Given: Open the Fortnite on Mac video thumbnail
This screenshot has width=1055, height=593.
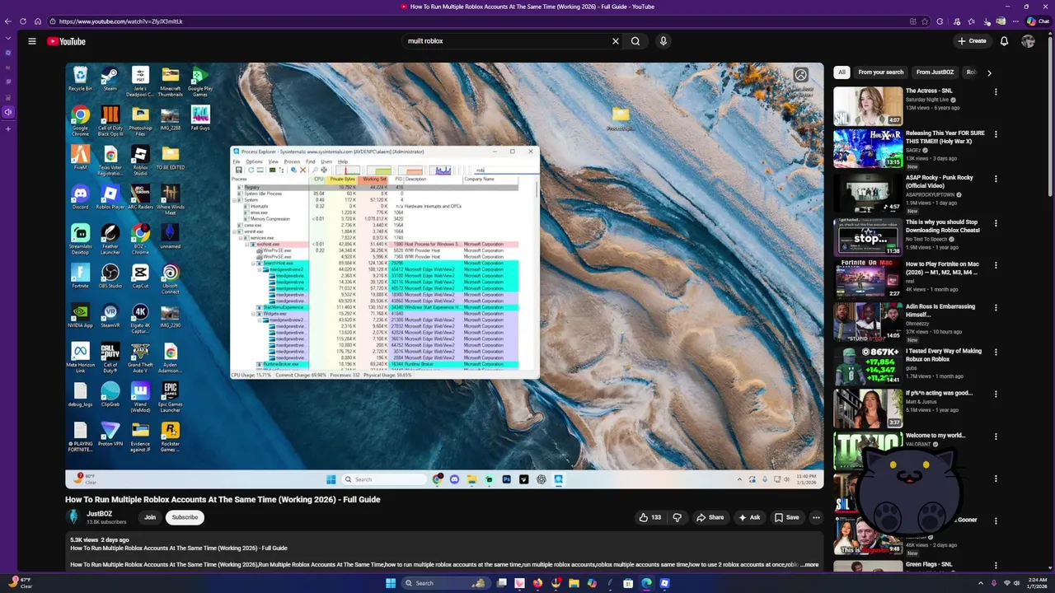Looking at the screenshot, I should point(868,278).
